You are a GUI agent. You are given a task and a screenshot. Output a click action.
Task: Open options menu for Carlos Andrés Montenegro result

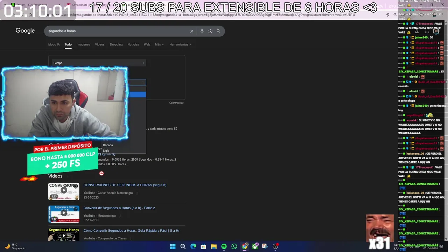(x=137, y=193)
